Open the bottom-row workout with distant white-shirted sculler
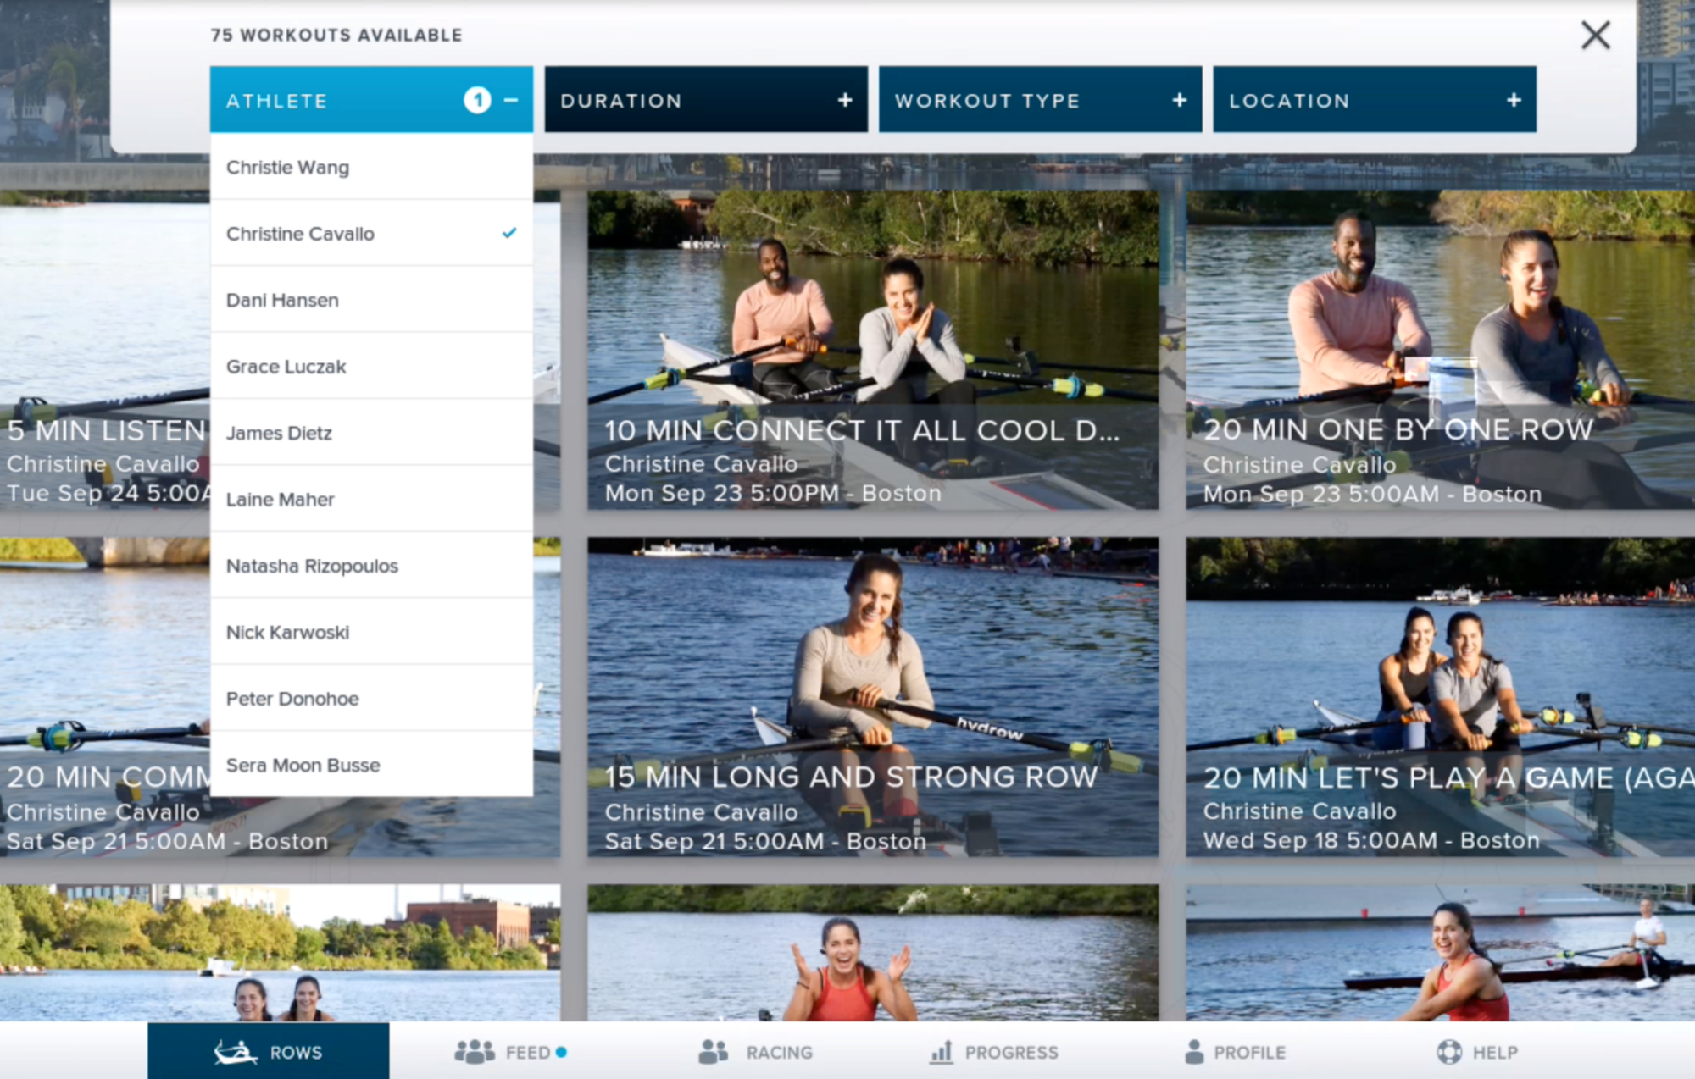 point(1440,953)
